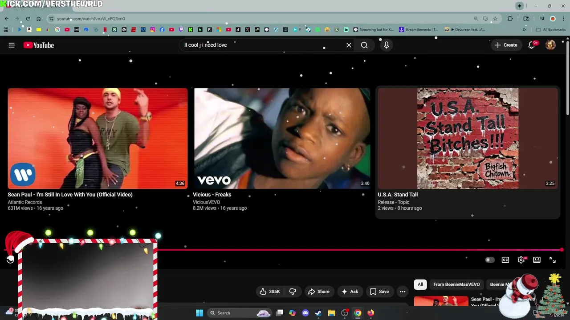Go to the YouTube home logo
The width and height of the screenshot is (570, 320).
39,45
